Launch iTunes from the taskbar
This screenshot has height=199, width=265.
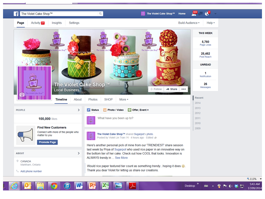click(x=67, y=186)
